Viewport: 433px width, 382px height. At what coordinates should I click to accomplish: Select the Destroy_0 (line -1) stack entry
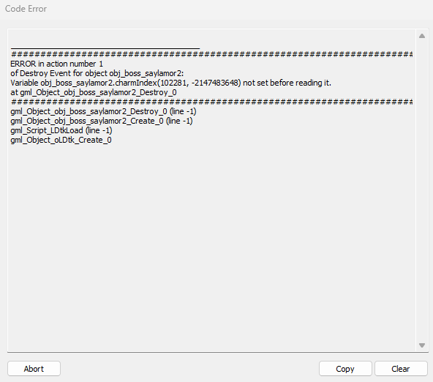point(103,111)
